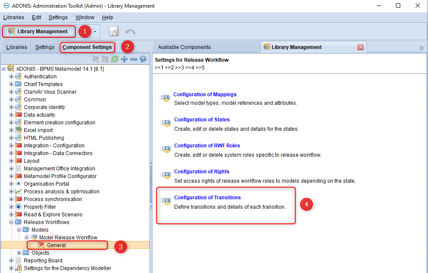Select the Integration - Data Connectors item
The image size is (428, 273).
coord(58,153)
